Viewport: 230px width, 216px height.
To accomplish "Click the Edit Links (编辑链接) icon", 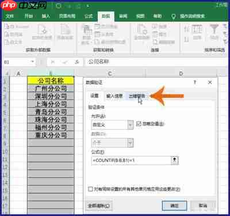I will [x=155, y=42].
